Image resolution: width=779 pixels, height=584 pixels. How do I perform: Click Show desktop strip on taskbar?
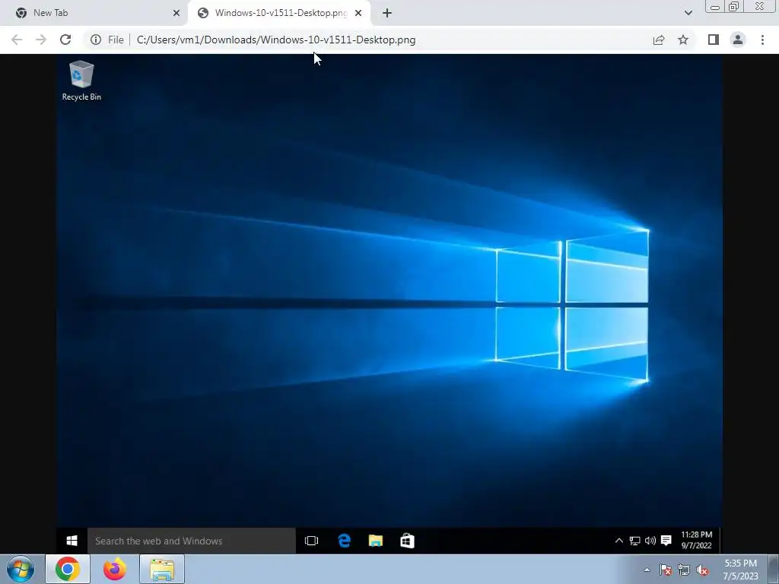(x=774, y=569)
